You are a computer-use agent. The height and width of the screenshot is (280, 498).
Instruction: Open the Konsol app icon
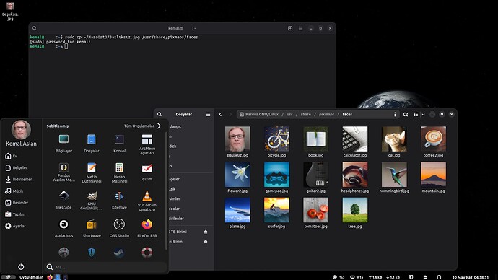[x=119, y=143]
